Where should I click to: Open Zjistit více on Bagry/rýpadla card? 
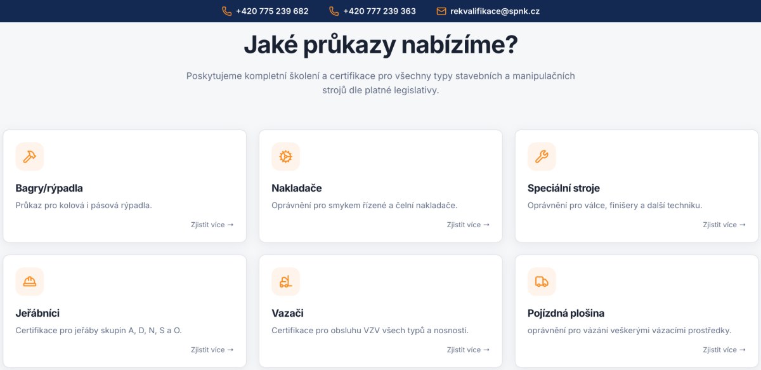pos(212,225)
